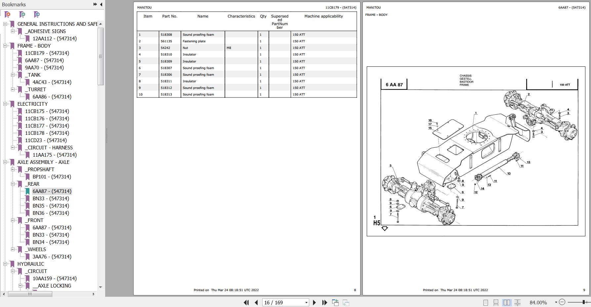Image resolution: width=591 pixels, height=307 pixels.
Task: Go to the previous page
Action: pos(256,302)
